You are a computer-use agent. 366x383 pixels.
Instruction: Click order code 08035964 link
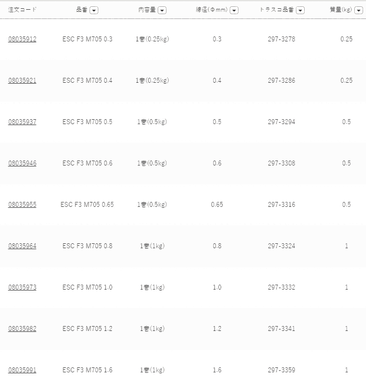(22, 246)
